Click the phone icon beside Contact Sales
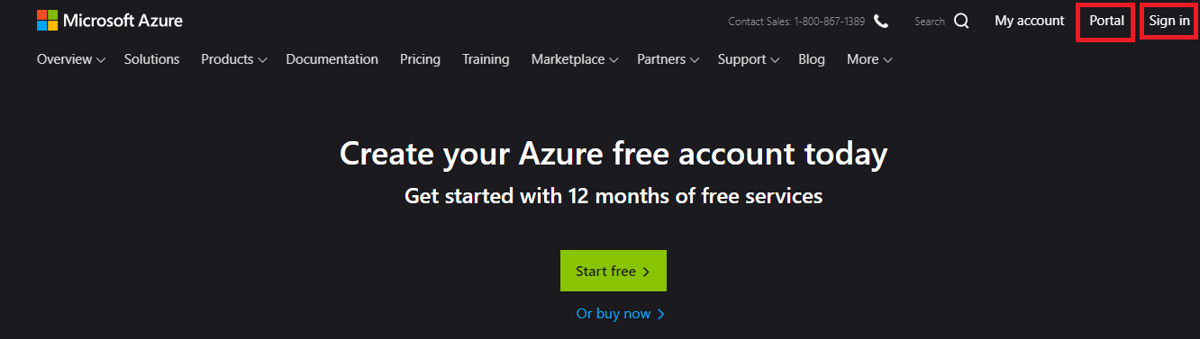The image size is (1200, 339). click(x=881, y=22)
